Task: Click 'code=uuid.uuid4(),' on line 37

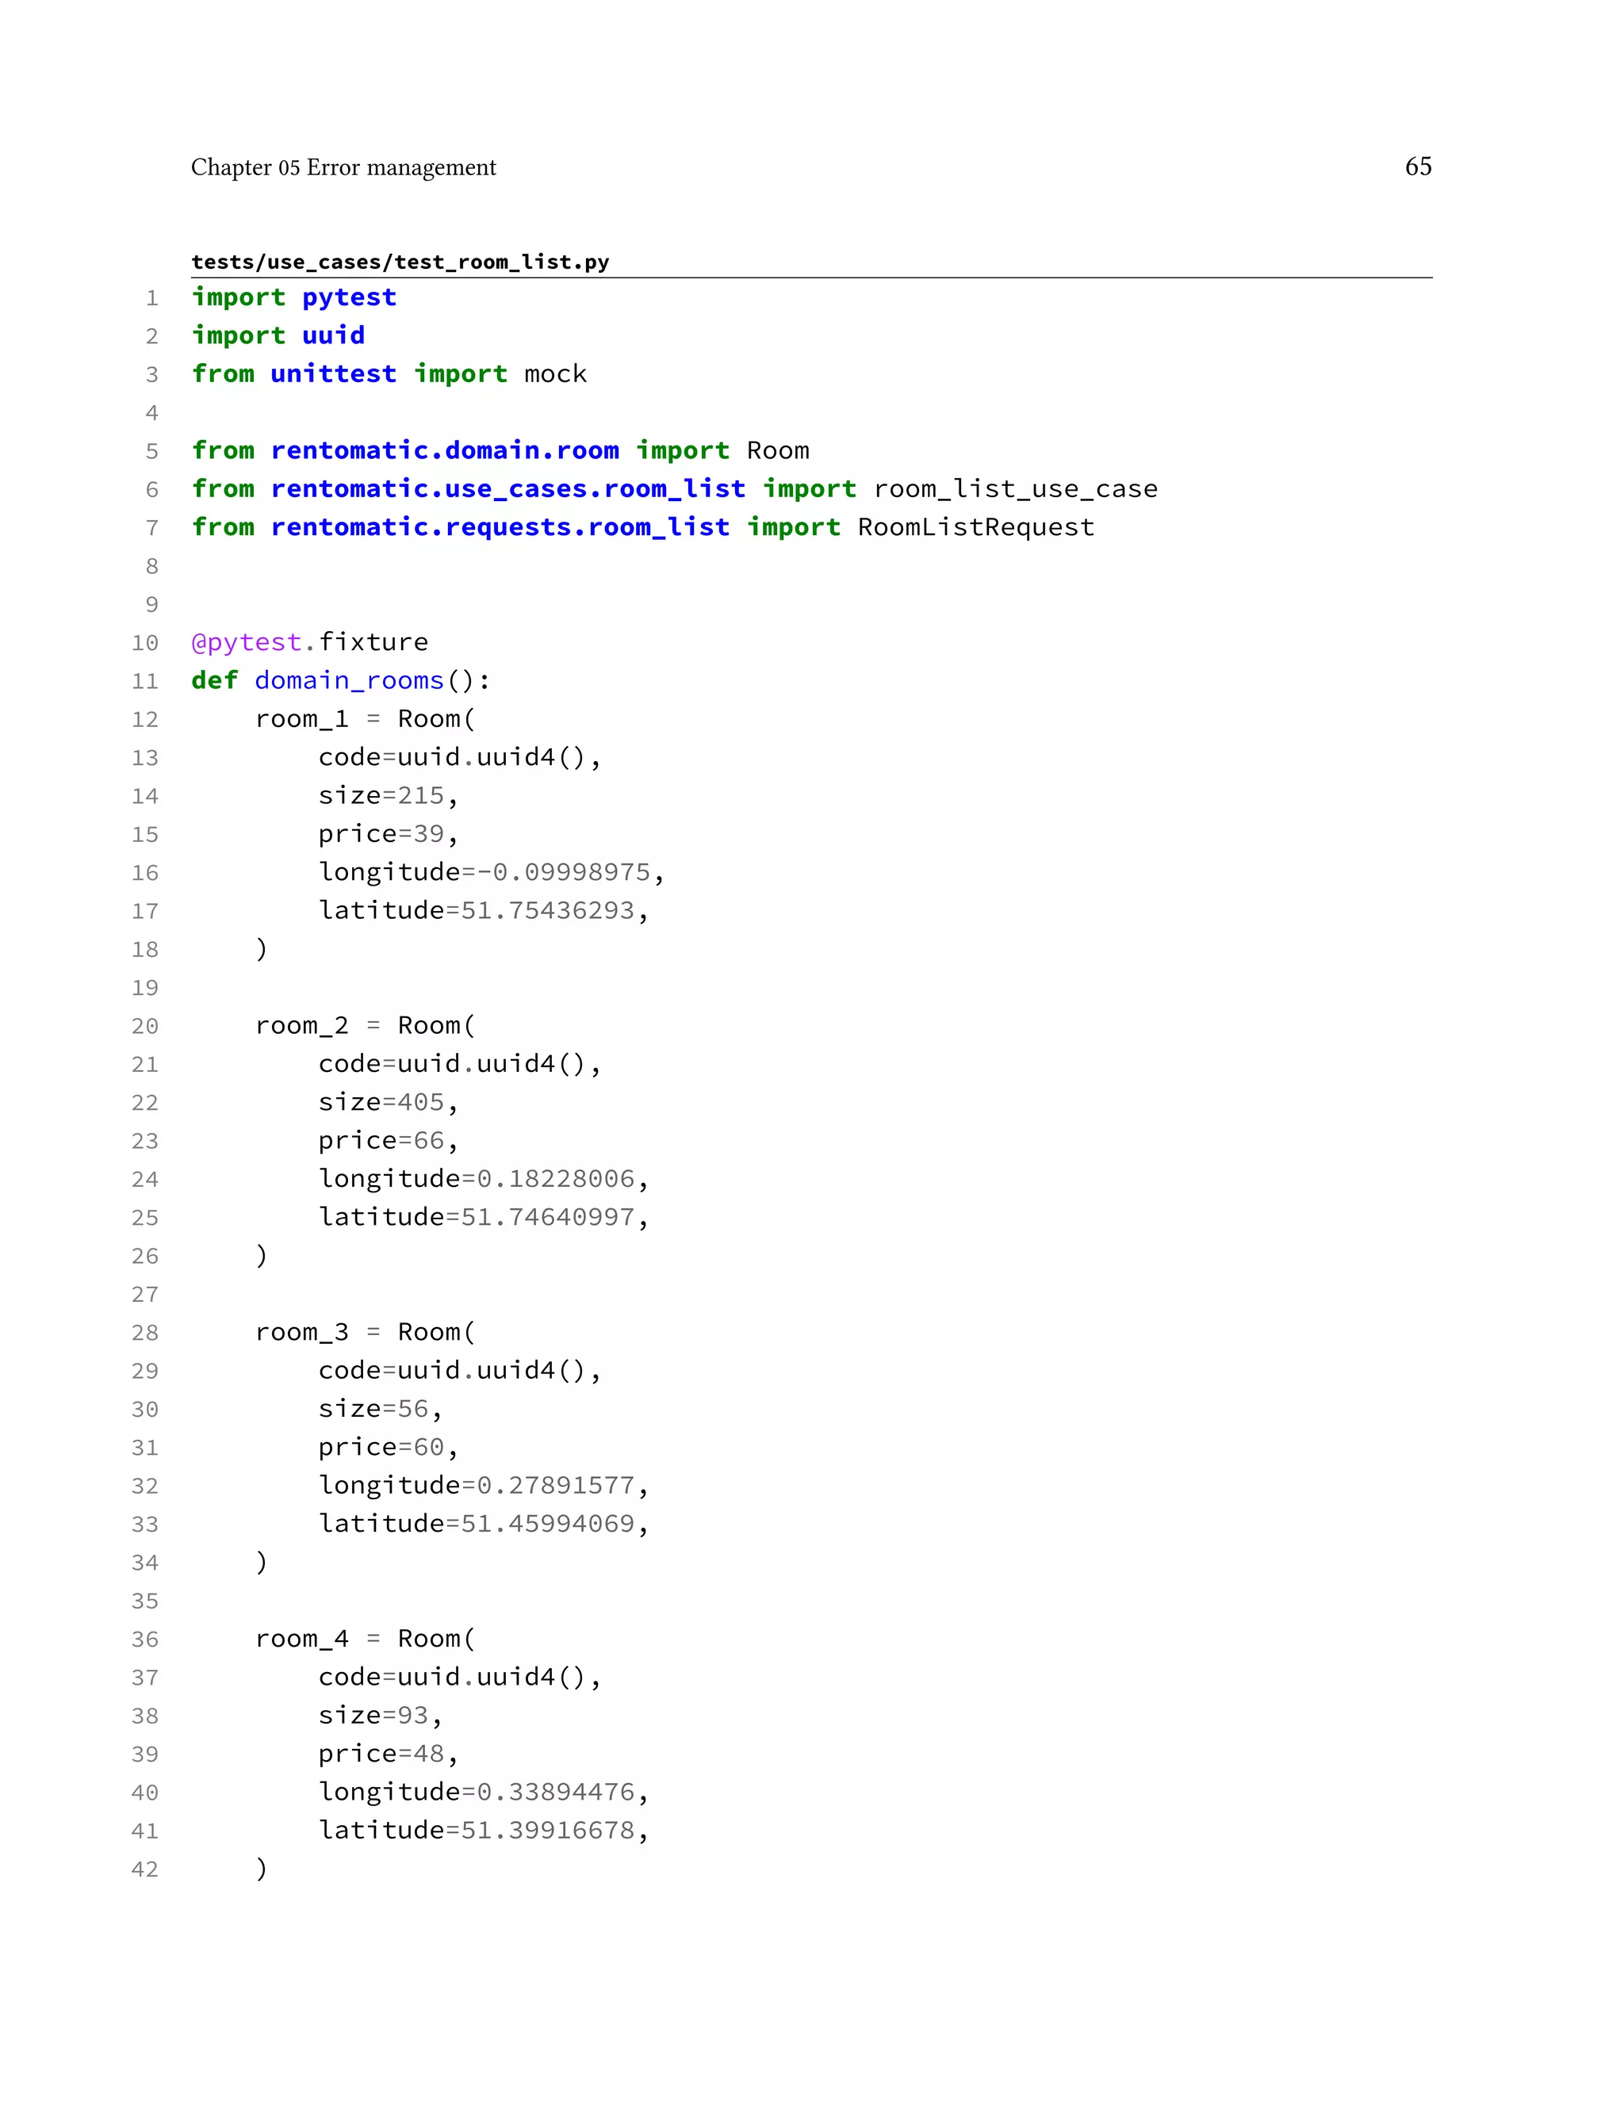Action: click(x=460, y=1677)
